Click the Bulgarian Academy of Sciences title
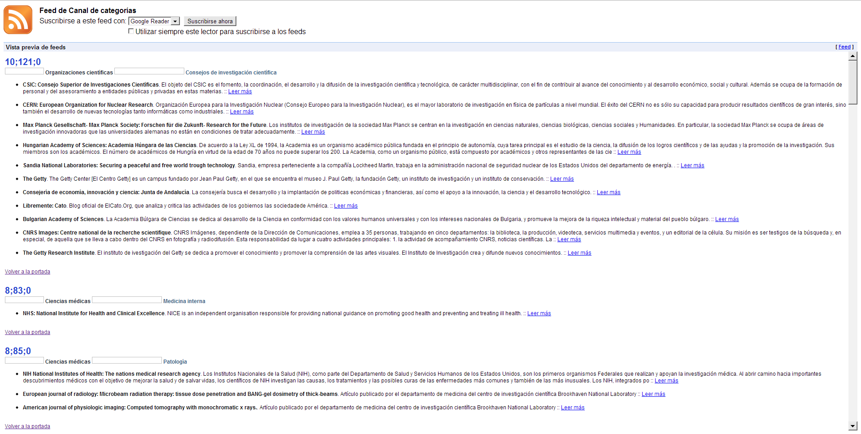Viewport: 861px width, 434px height. coord(63,219)
